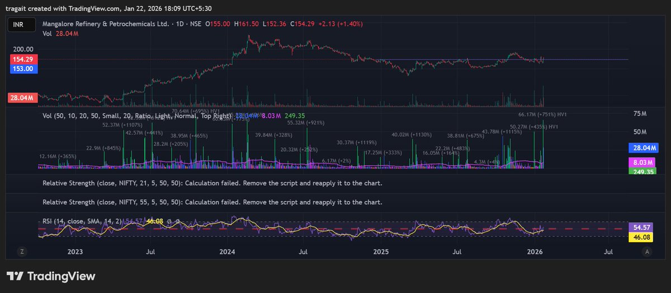Click the 66.17M (+751%) HV1 volume label
The height and width of the screenshot is (293, 671).
click(x=543, y=114)
